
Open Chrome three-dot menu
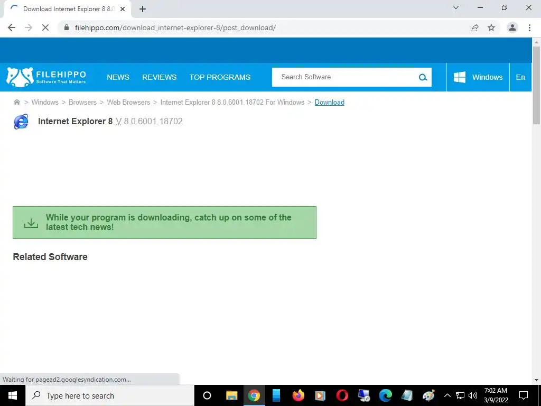pyautogui.click(x=529, y=27)
